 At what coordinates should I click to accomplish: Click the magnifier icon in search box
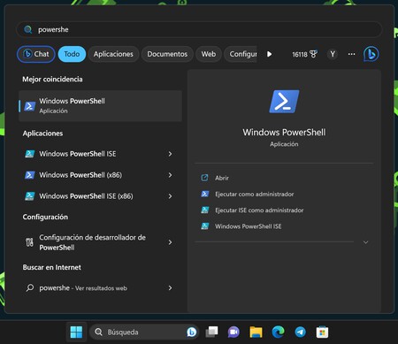pos(28,29)
